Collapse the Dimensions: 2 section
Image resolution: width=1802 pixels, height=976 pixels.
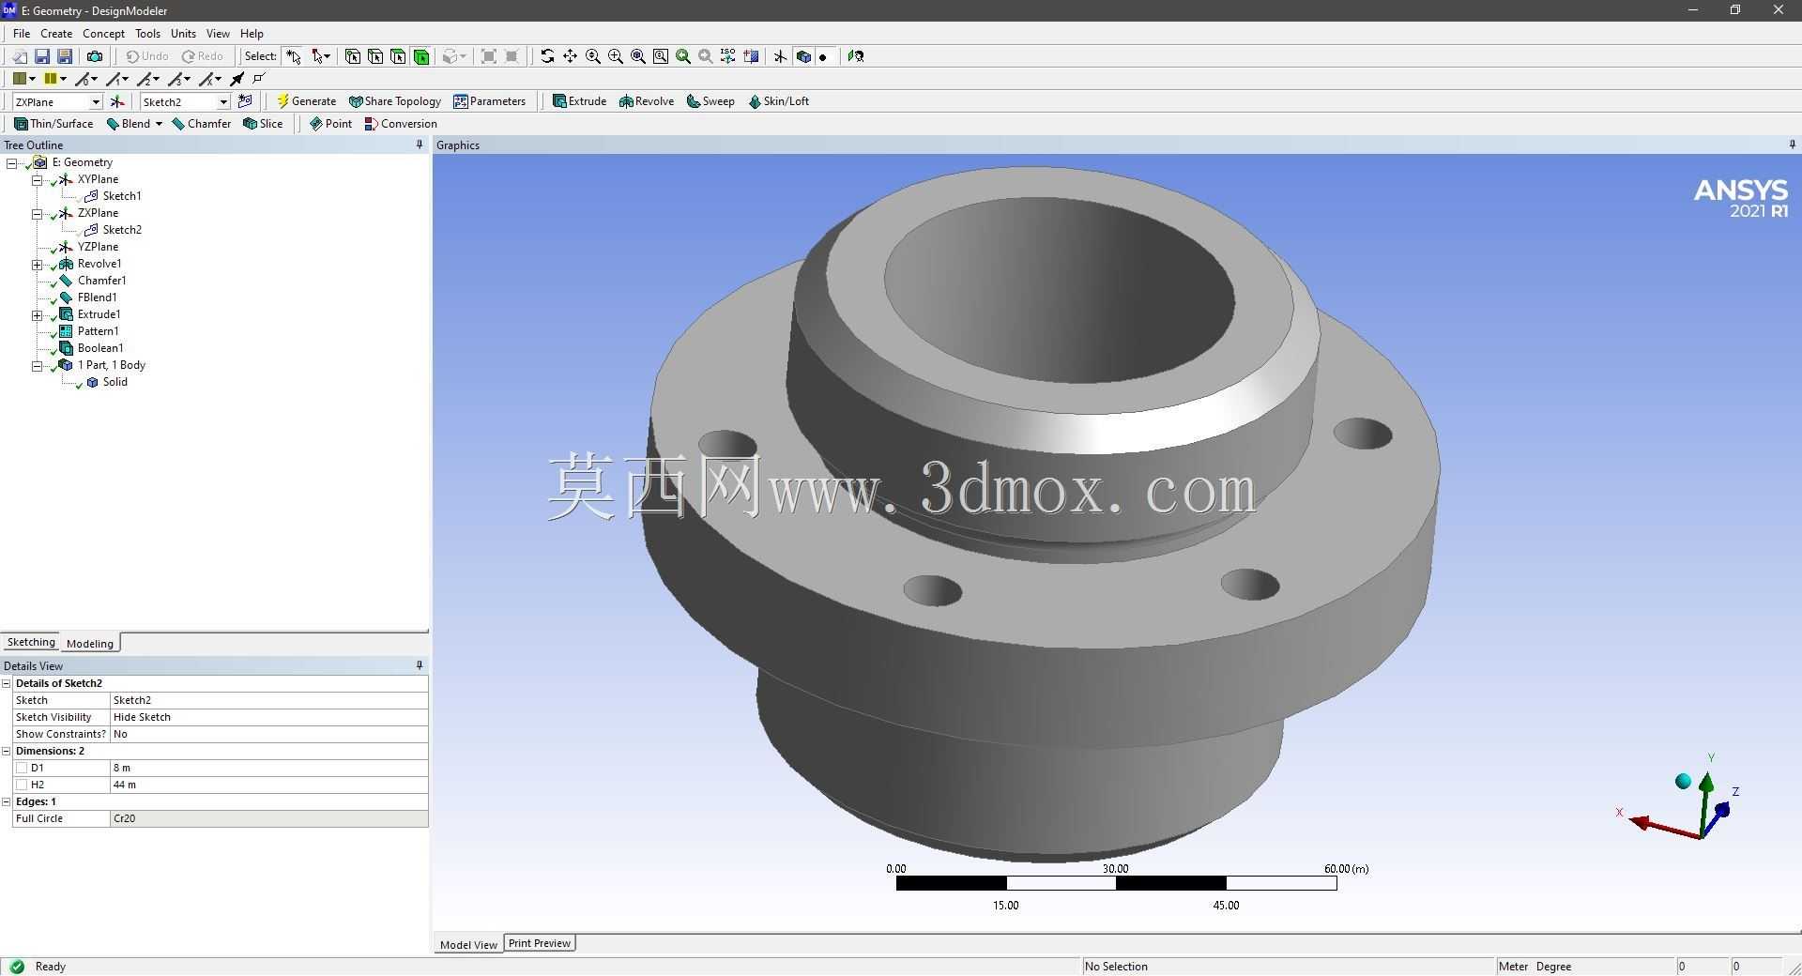(x=7, y=751)
